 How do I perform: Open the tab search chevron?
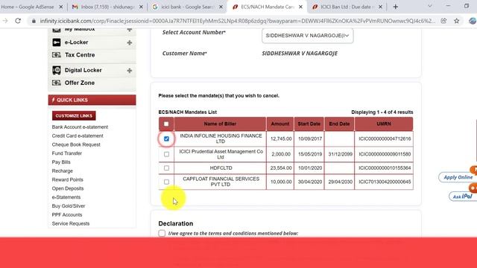(x=430, y=6)
